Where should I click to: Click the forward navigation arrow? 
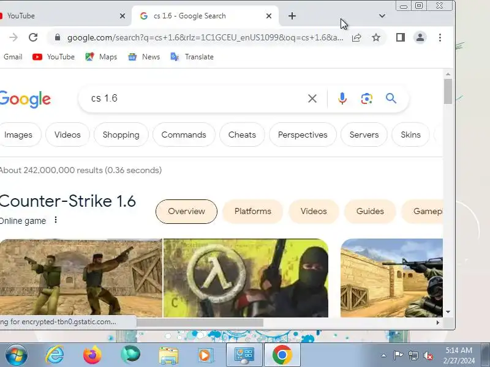(x=13, y=37)
